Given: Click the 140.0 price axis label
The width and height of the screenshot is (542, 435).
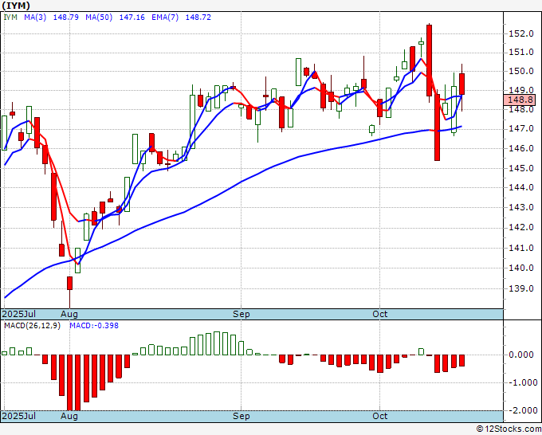Looking at the screenshot, I should (x=521, y=268).
